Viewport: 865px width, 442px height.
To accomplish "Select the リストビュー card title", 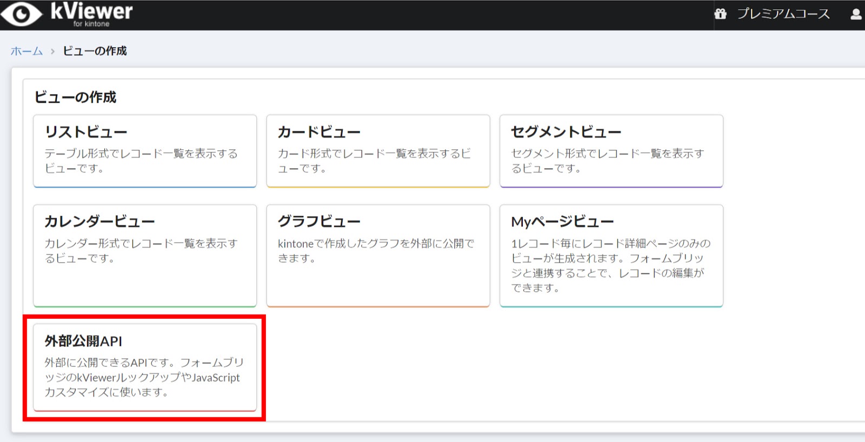I will point(86,132).
